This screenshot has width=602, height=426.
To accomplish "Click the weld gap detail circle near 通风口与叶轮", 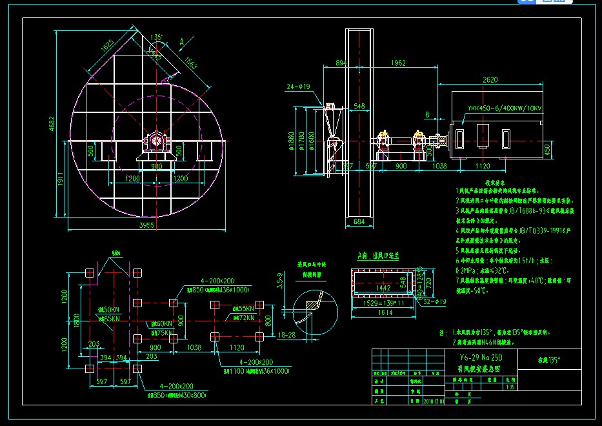I will pyautogui.click(x=316, y=311).
